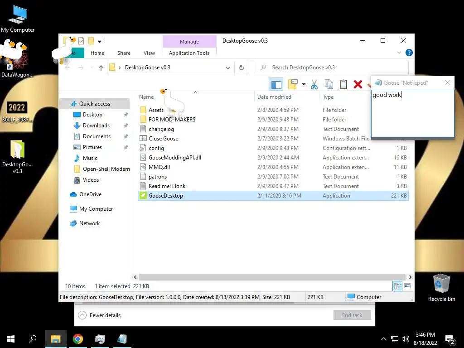Image resolution: width=464 pixels, height=348 pixels.
Task: Switch to details view layout icon
Action: pyautogui.click(x=397, y=286)
